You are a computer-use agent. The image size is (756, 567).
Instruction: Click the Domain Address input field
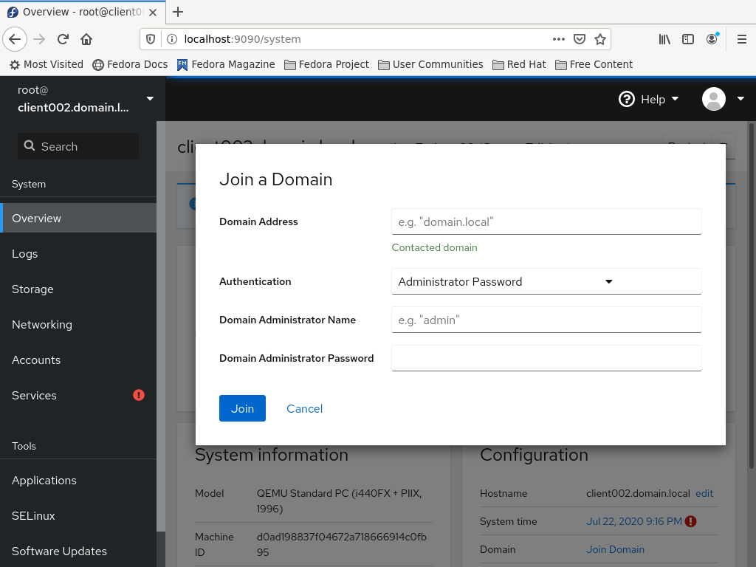tap(546, 221)
